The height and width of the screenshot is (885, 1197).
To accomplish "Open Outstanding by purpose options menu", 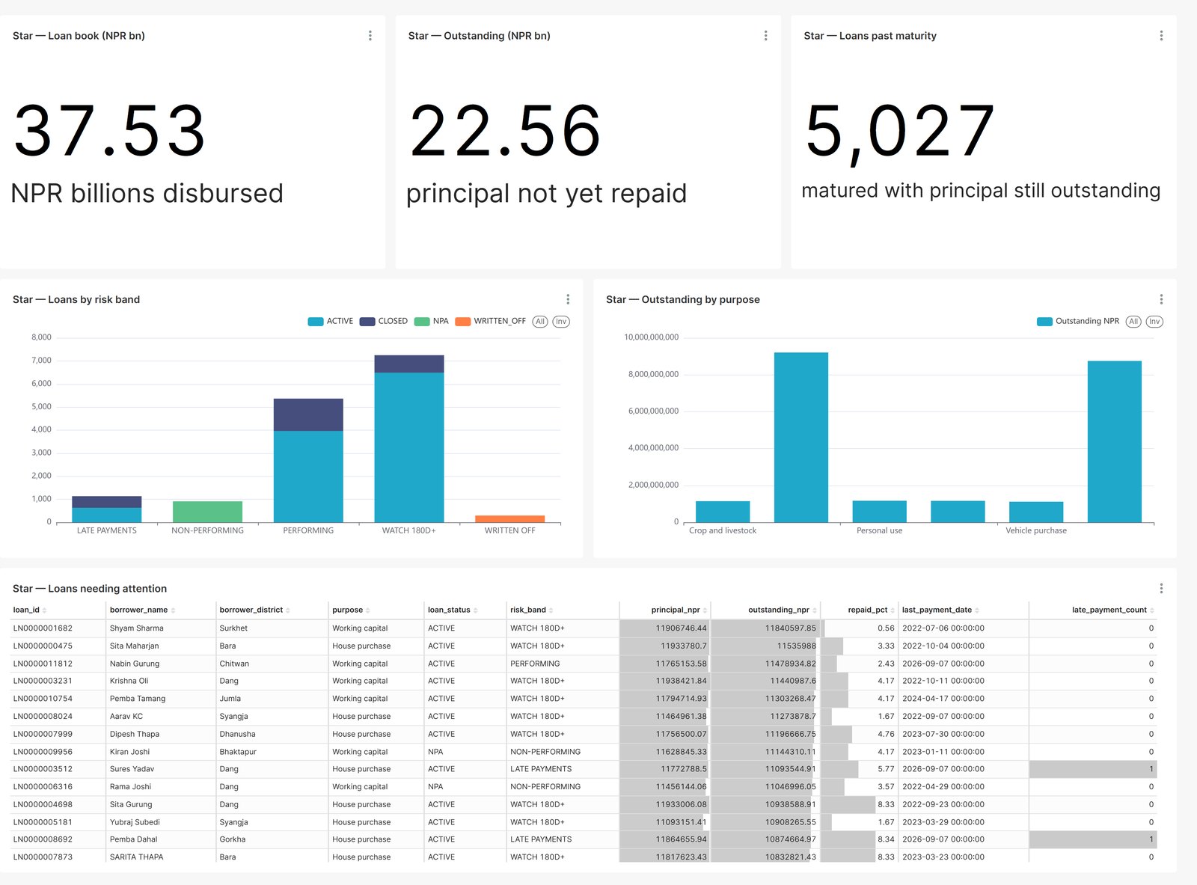I will (1161, 299).
